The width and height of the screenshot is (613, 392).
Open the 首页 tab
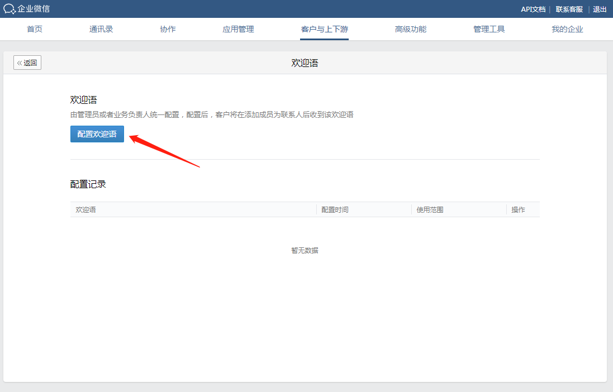pos(35,29)
